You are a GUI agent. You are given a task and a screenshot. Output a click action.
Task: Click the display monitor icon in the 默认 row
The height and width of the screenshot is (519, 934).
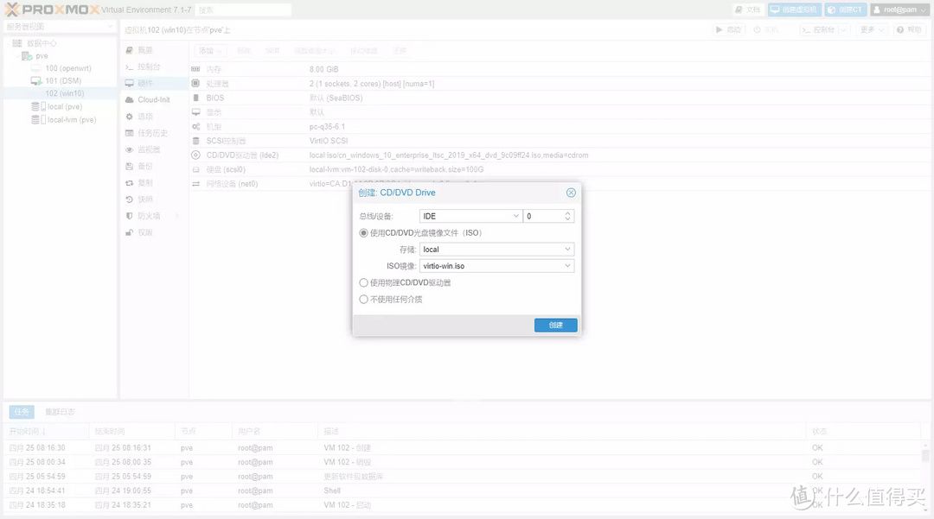195,111
